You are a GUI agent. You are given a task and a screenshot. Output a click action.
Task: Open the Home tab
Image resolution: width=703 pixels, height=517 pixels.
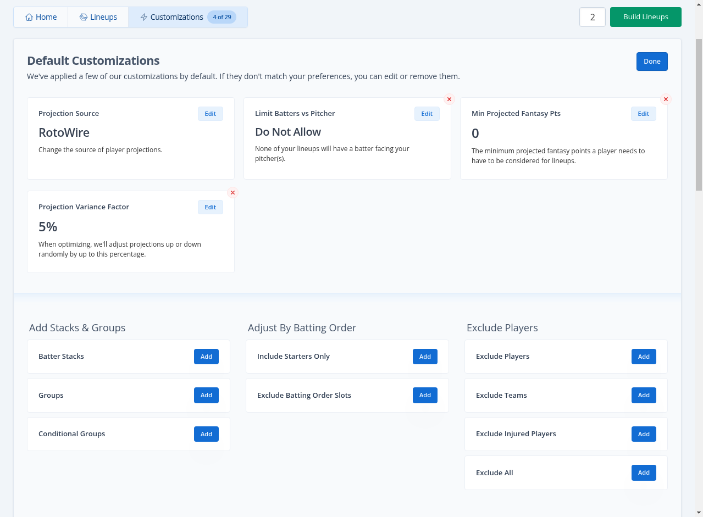click(41, 17)
